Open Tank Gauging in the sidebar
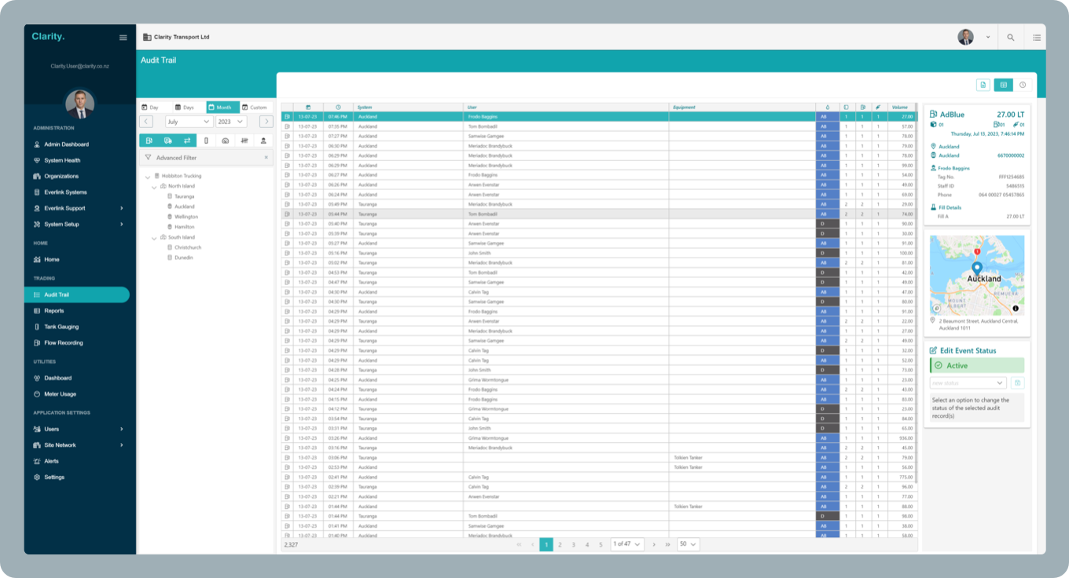This screenshot has width=1069, height=578. (x=61, y=327)
